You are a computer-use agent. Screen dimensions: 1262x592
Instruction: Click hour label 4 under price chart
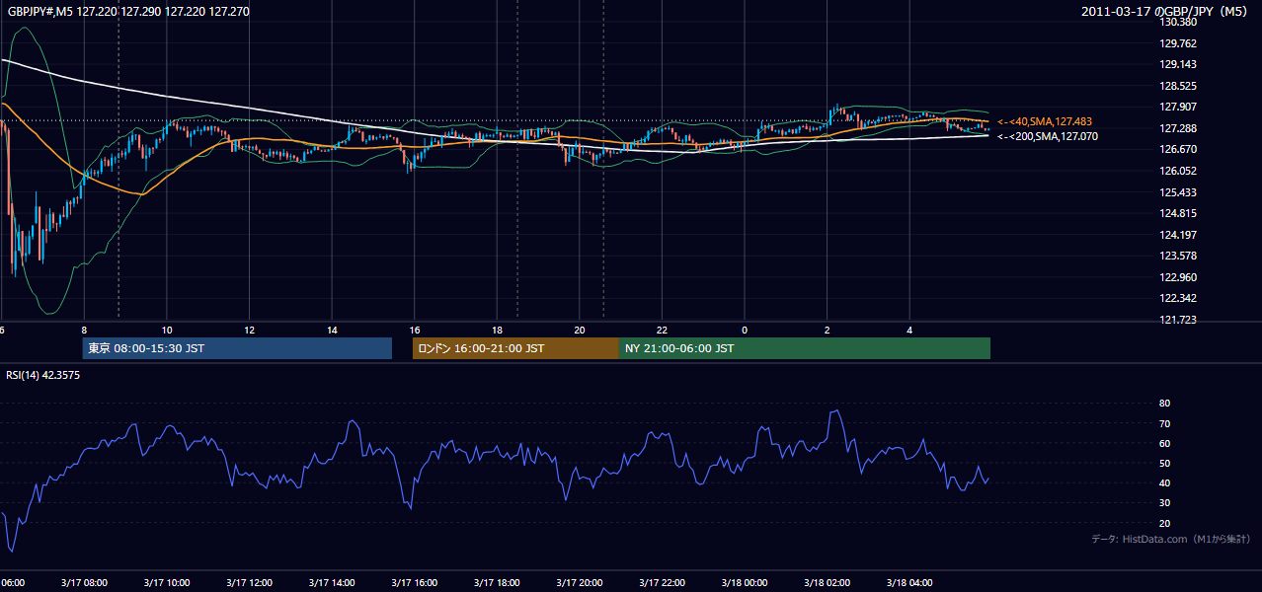tap(909, 330)
